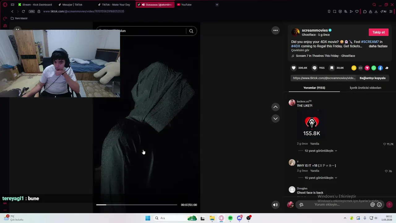
Task: Reply to leclerx.cc with Yanıtla
Action: pyautogui.click(x=315, y=144)
